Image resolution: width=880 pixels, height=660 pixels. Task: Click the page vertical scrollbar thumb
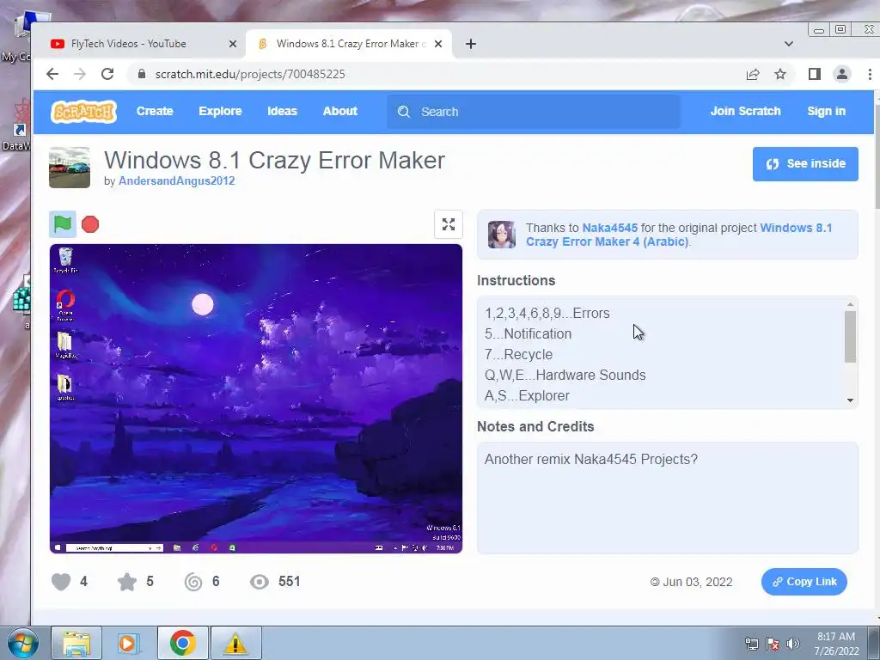[x=877, y=157]
